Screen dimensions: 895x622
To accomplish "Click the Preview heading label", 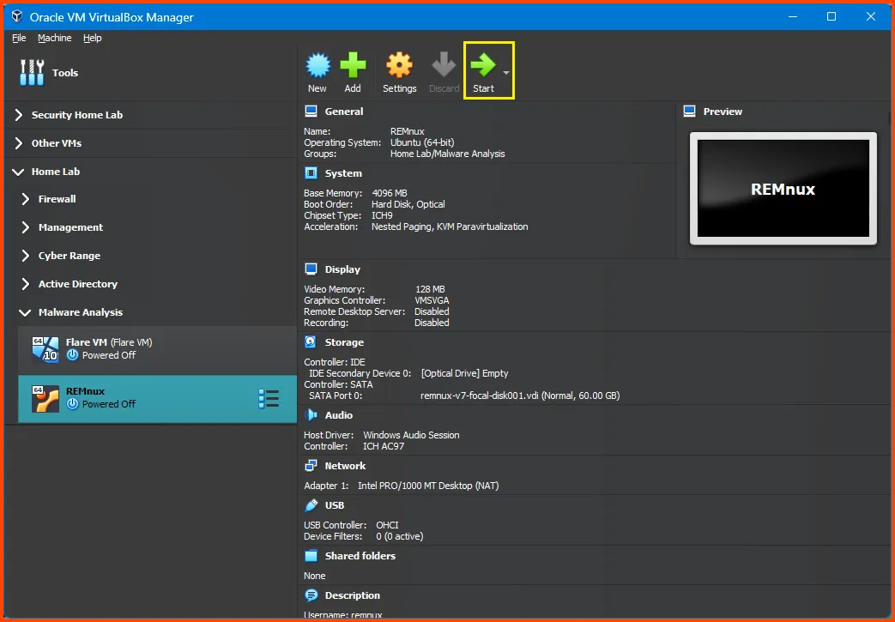I will pos(723,112).
